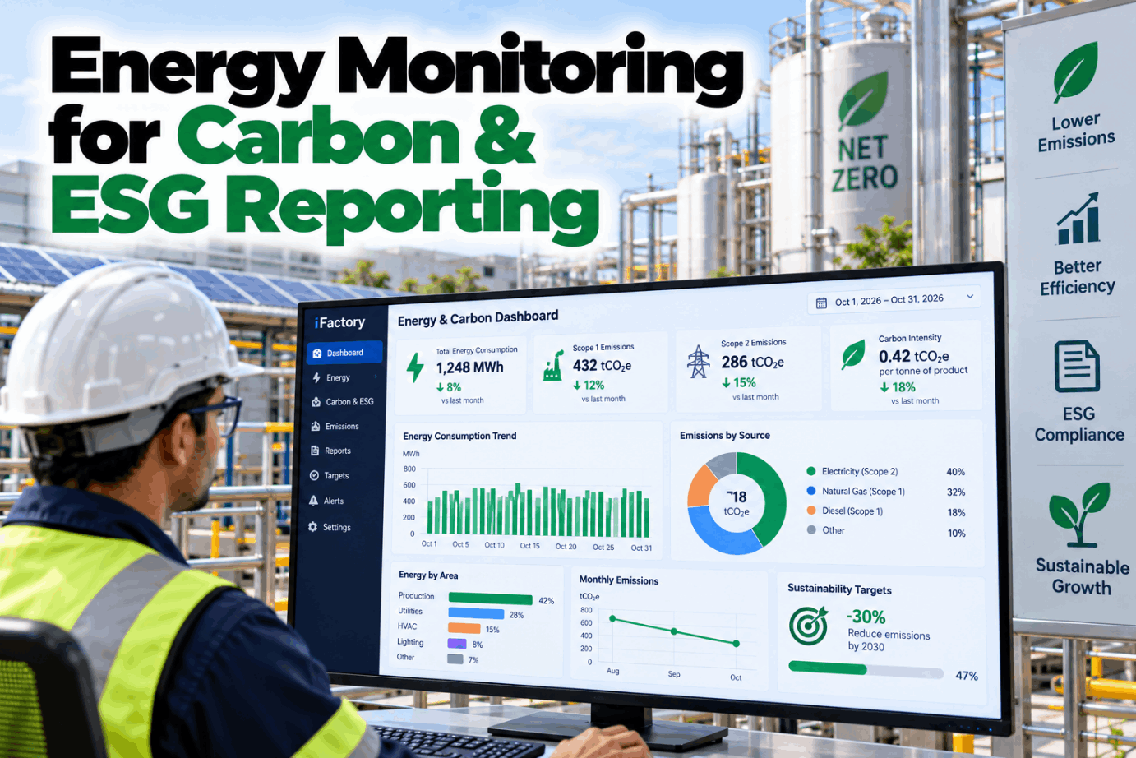Click the 32% Natural Gas share value
This screenshot has width=1136, height=758.
[x=955, y=492]
